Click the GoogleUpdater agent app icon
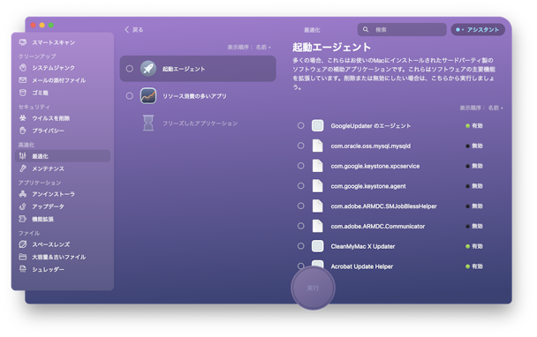537x337 pixels. (x=317, y=125)
